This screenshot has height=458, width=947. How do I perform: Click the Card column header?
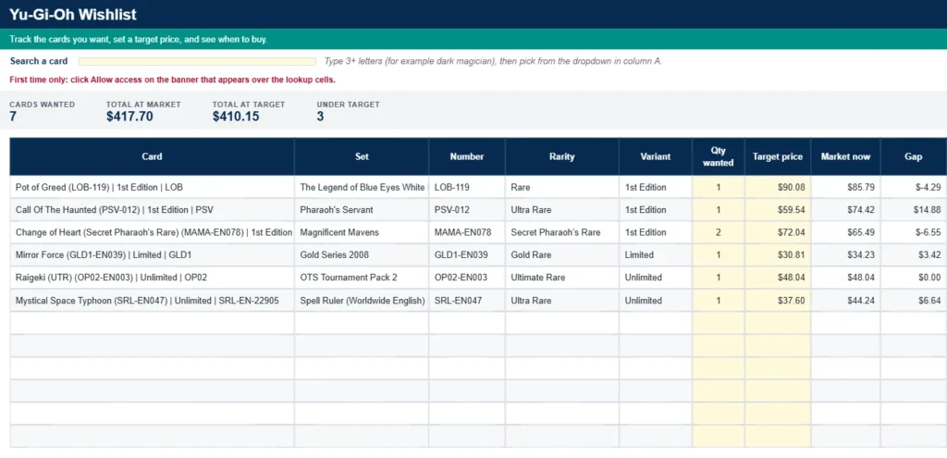153,156
